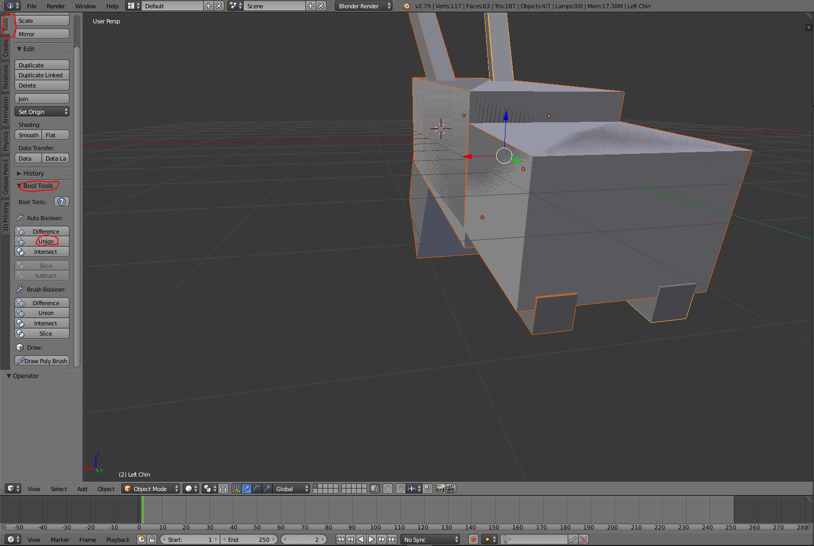
Task: Click the Smooth shading button
Action: pos(29,135)
